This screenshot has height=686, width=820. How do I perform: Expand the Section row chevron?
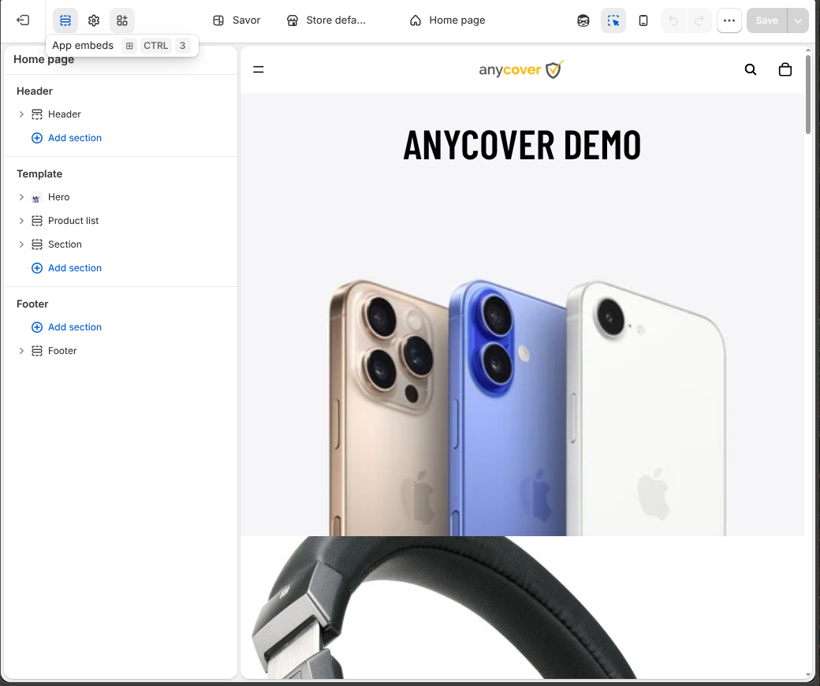click(x=21, y=244)
